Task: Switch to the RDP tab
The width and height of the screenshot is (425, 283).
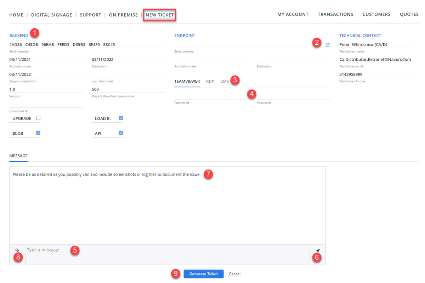Action: pos(210,81)
